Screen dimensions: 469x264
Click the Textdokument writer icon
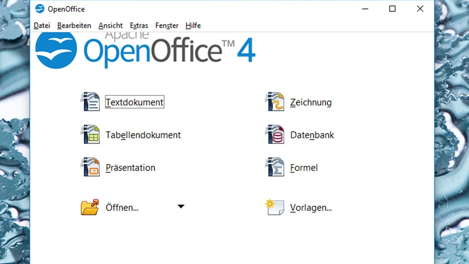(90, 102)
